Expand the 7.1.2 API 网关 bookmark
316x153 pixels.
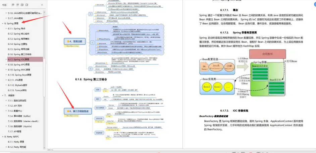(x=6, y=106)
